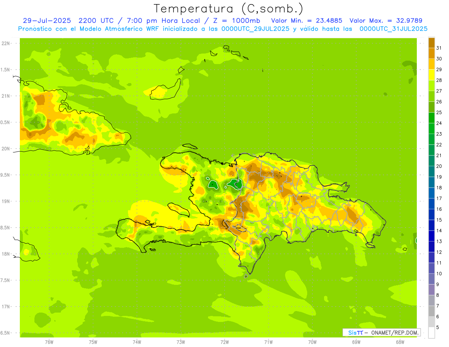
Task: Click the 70W longitude label
Action: coord(312,342)
